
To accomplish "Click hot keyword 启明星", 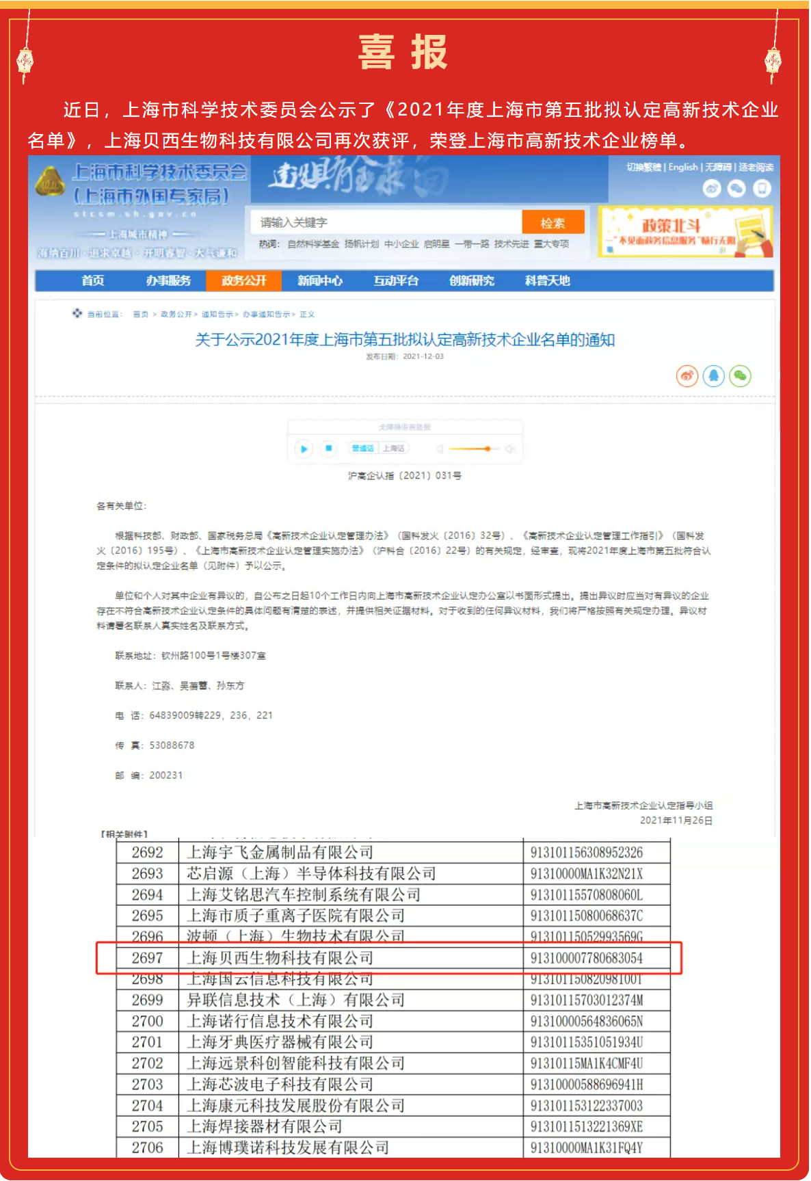I will [437, 244].
